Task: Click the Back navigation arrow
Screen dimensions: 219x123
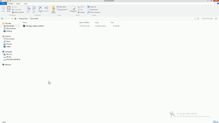Action: 2,18
